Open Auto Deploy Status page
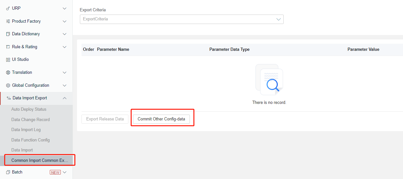The width and height of the screenshot is (403, 179). [x=29, y=109]
